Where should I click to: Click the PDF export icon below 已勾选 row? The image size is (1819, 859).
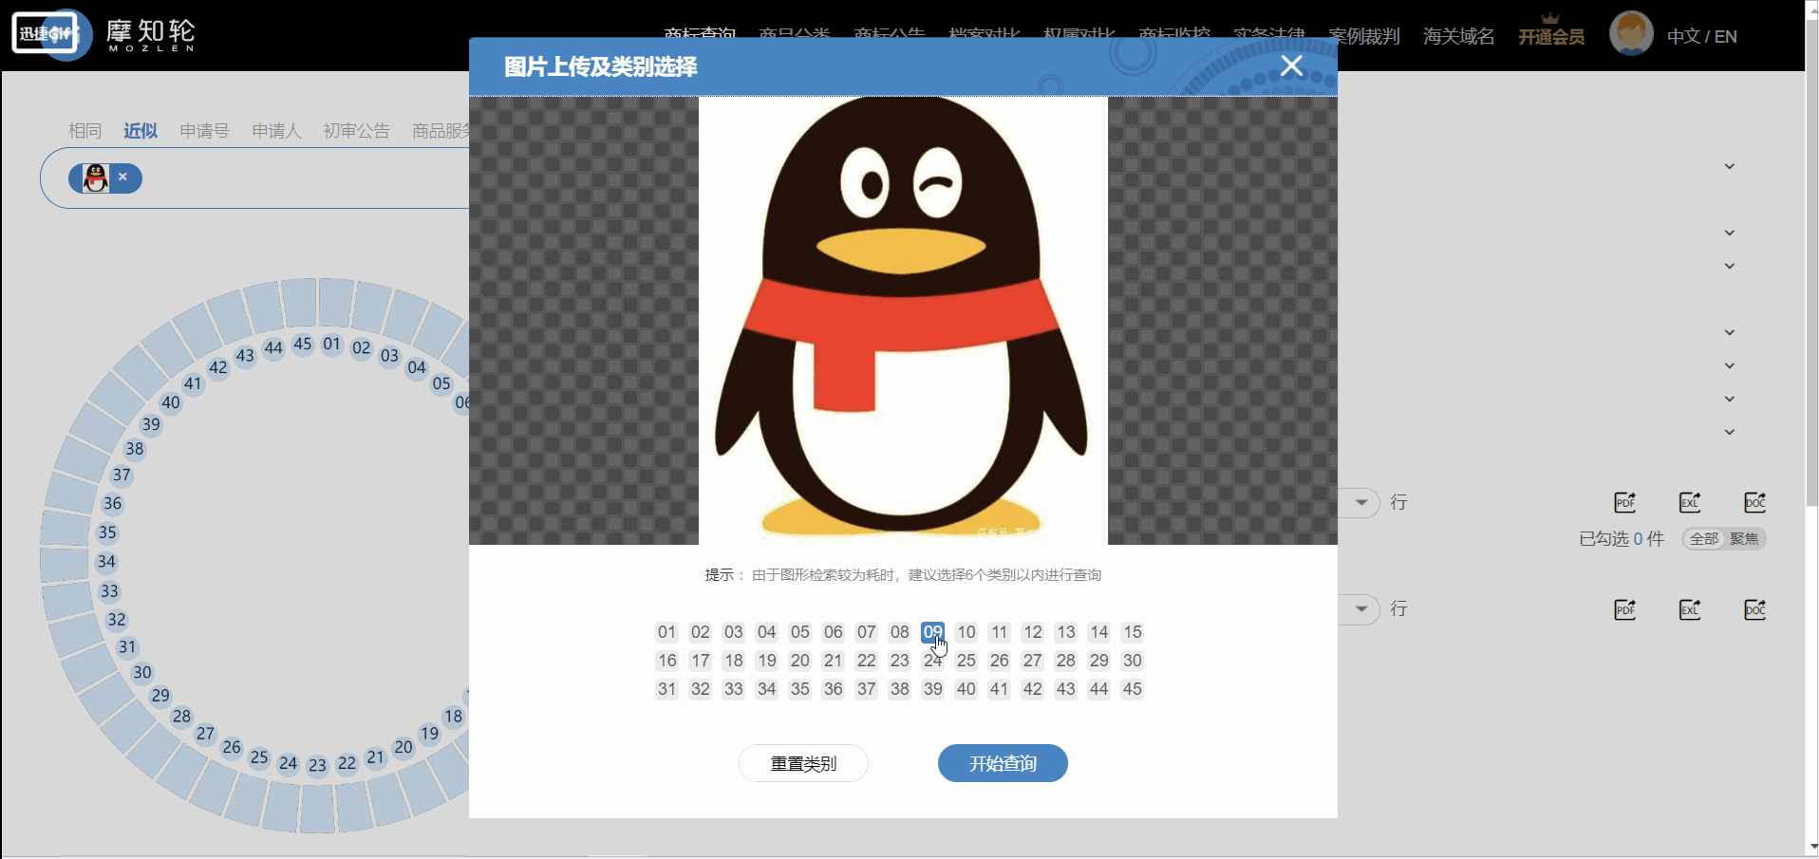coord(1625,609)
